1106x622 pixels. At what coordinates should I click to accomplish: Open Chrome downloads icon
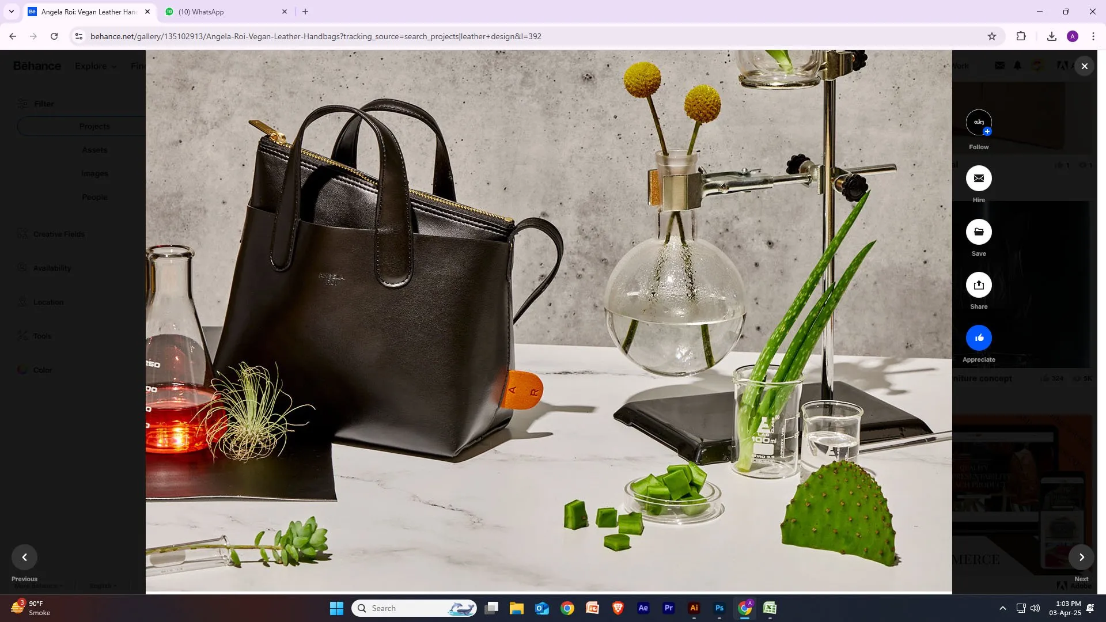pos(1052,36)
